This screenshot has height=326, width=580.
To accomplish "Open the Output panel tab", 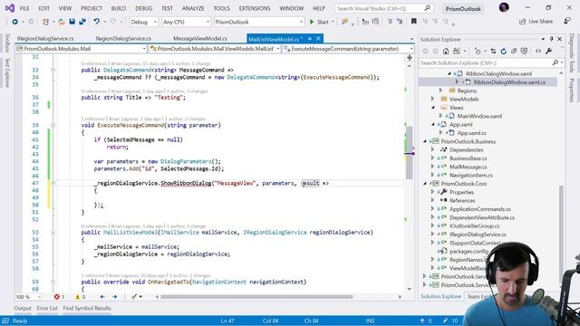I will (x=23, y=308).
